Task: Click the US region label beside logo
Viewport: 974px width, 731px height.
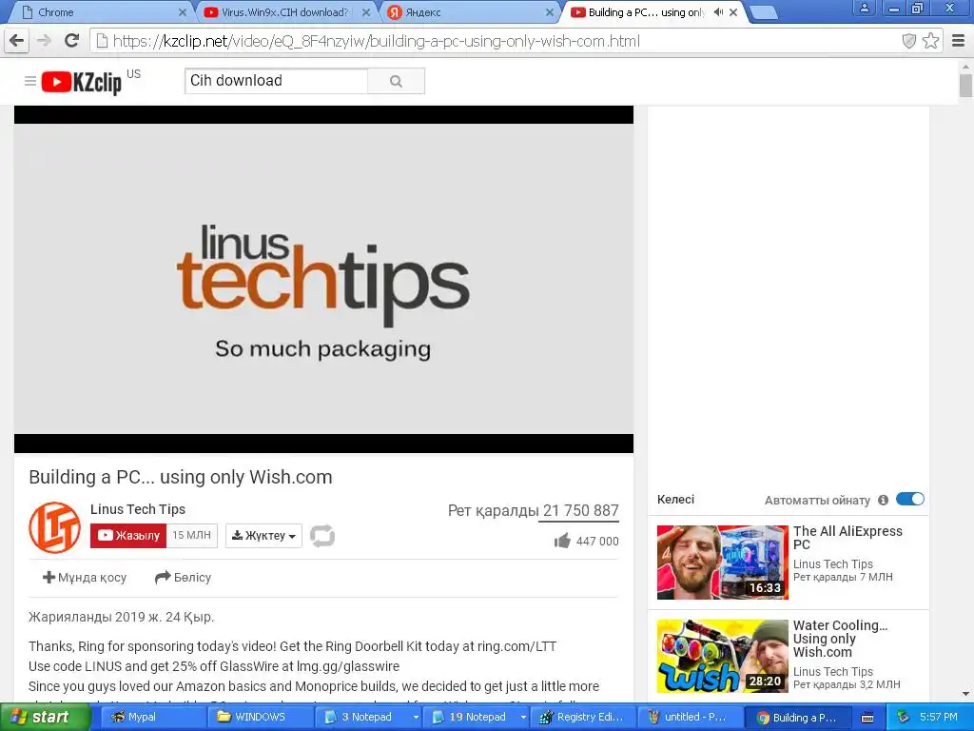Action: coord(133,74)
